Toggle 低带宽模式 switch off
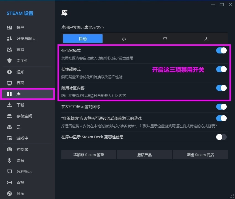Screen dimensions: 235x199 [221, 50]
